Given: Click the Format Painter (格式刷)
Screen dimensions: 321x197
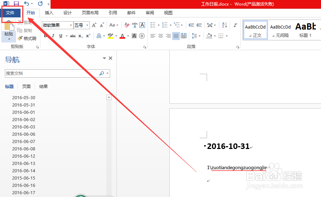Looking at the screenshot, I should (27, 38).
